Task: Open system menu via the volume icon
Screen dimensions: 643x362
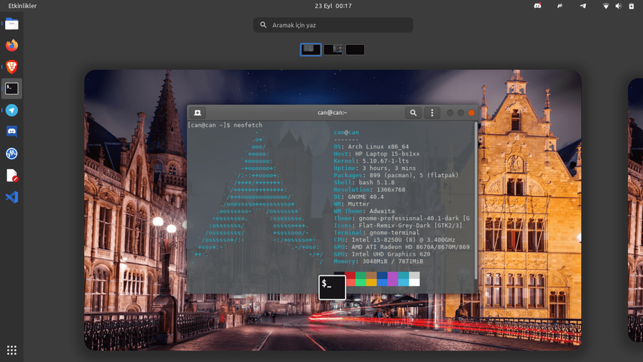Action: click(x=619, y=6)
